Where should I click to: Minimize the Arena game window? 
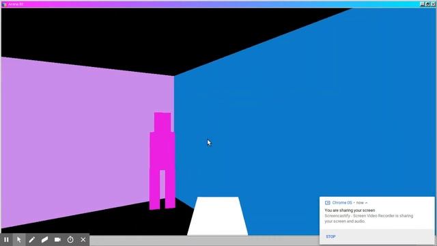[422, 4]
